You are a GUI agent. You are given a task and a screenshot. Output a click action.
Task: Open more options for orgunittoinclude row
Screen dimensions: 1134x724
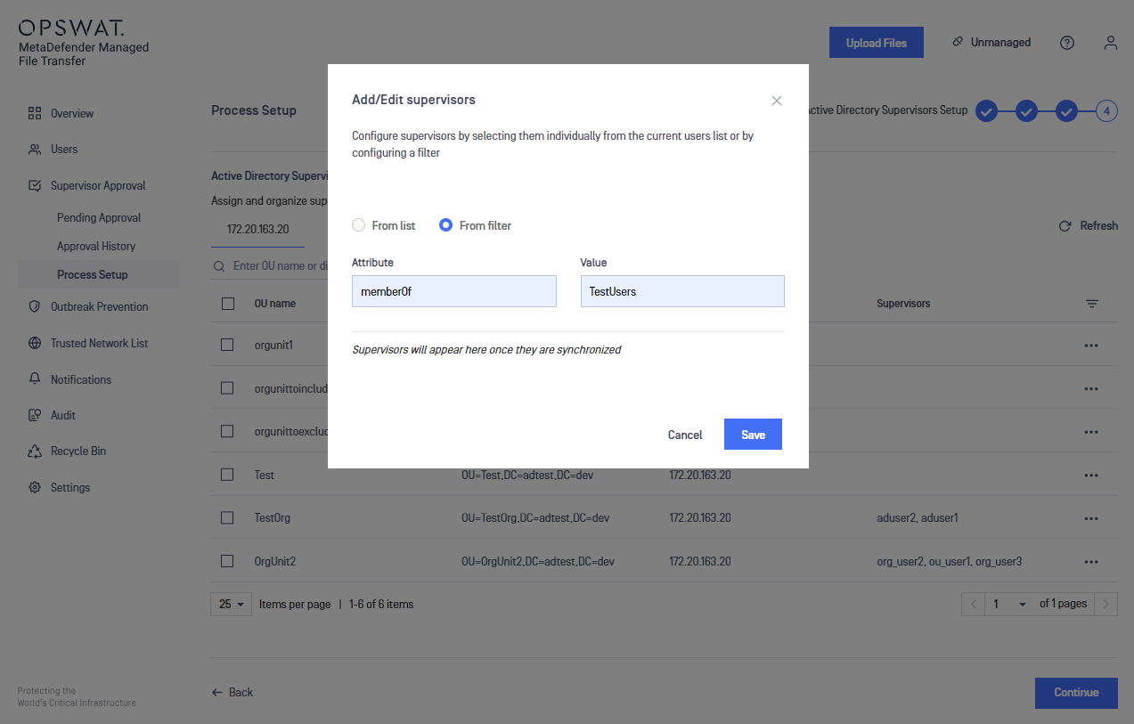point(1091,388)
